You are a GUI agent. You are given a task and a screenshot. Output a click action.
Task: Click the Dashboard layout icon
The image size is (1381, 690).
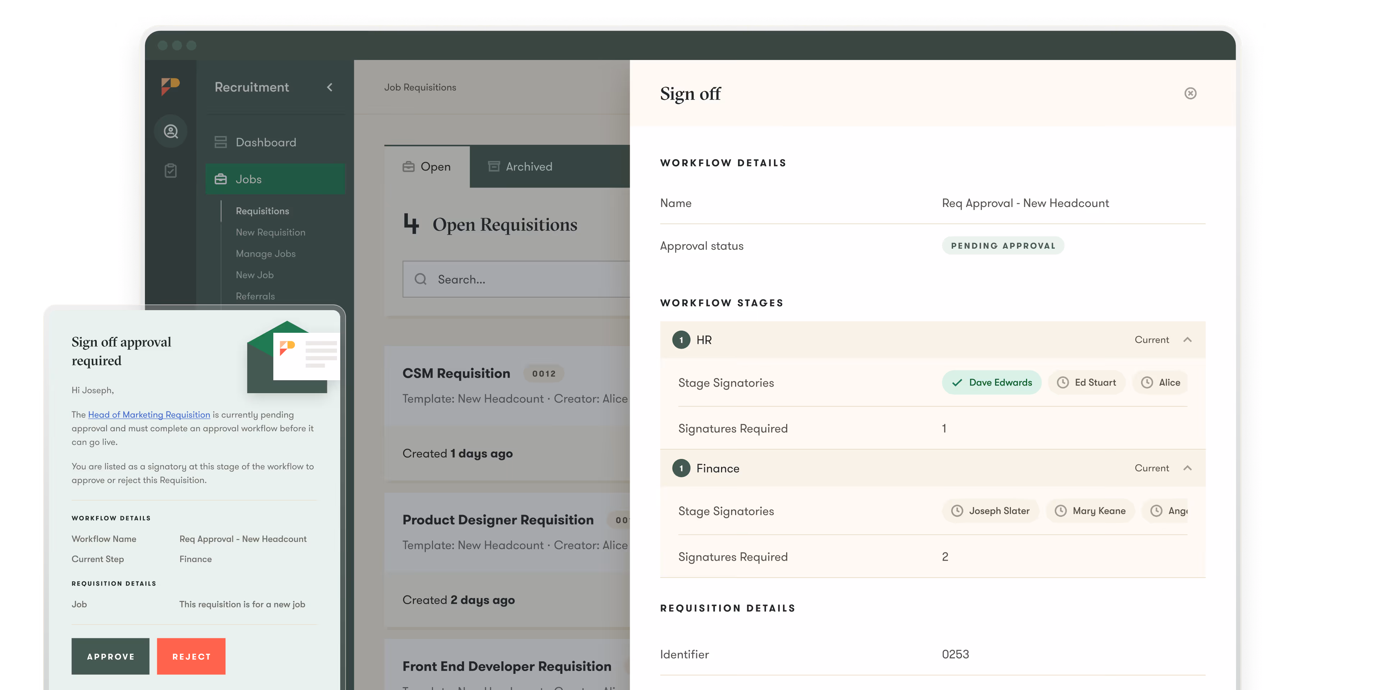[x=220, y=142]
